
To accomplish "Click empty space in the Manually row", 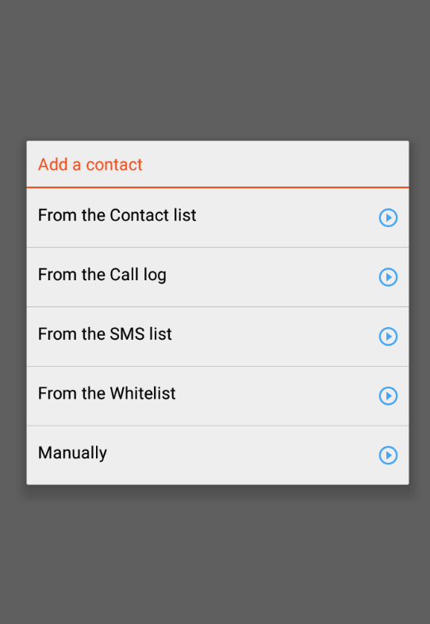I will (x=243, y=455).
